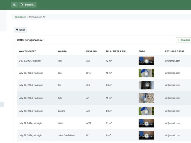Click kavling 'C 3'

tap(88, 85)
